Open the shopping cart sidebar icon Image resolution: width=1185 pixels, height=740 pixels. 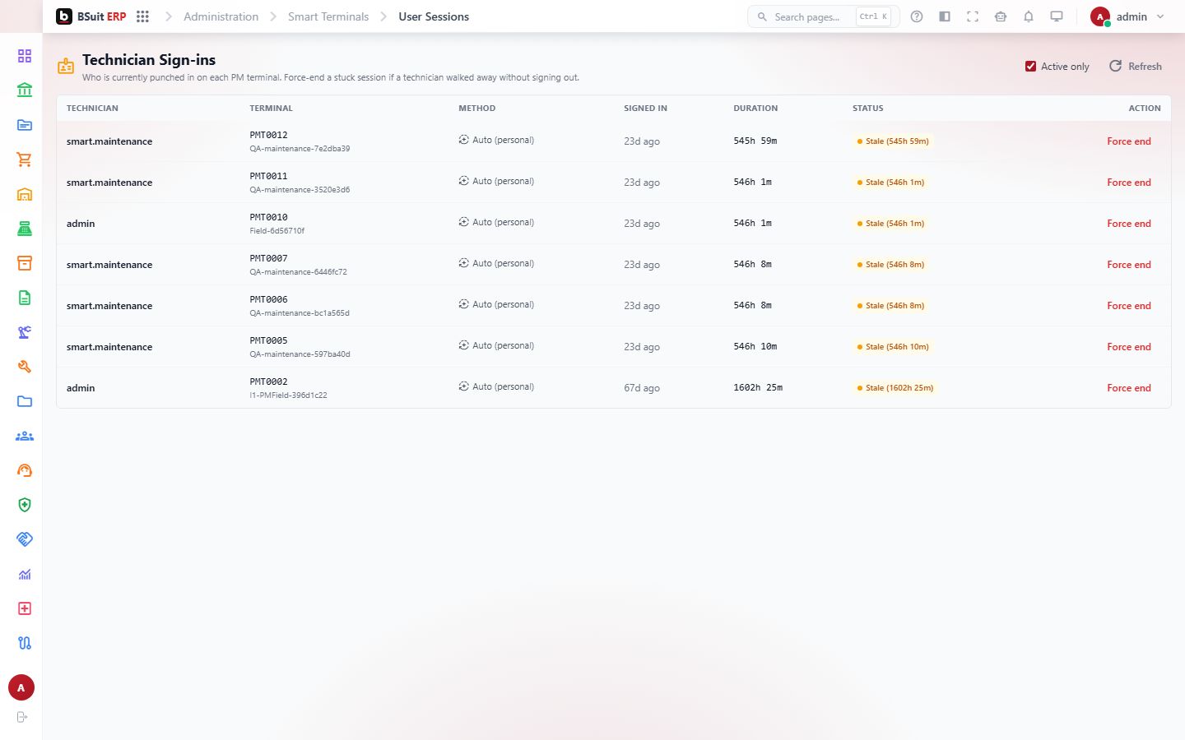click(25, 160)
